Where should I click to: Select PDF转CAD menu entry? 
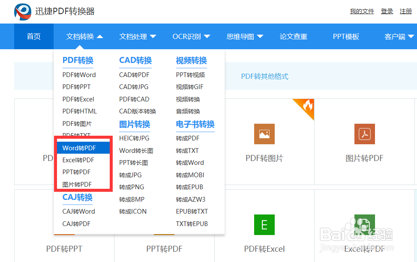pyautogui.click(x=134, y=99)
